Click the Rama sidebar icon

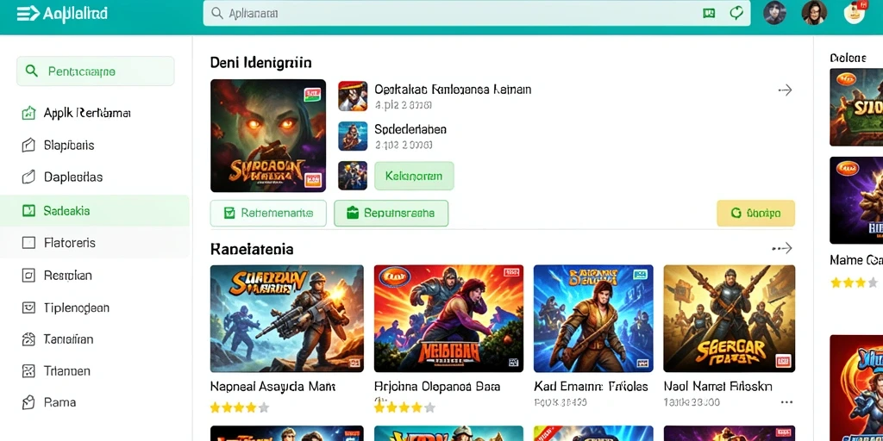click(x=28, y=402)
